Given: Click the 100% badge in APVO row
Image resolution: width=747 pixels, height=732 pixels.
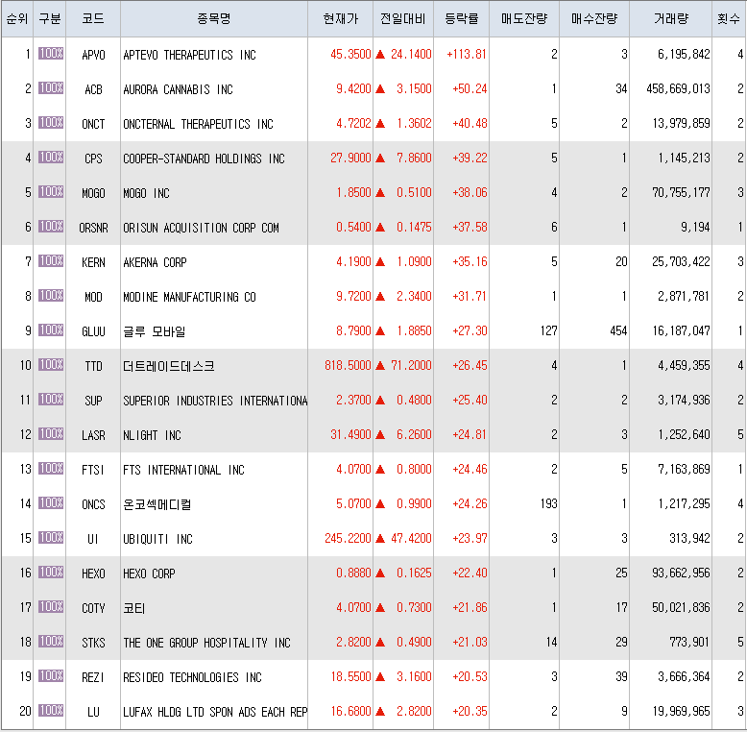Looking at the screenshot, I should point(51,53).
